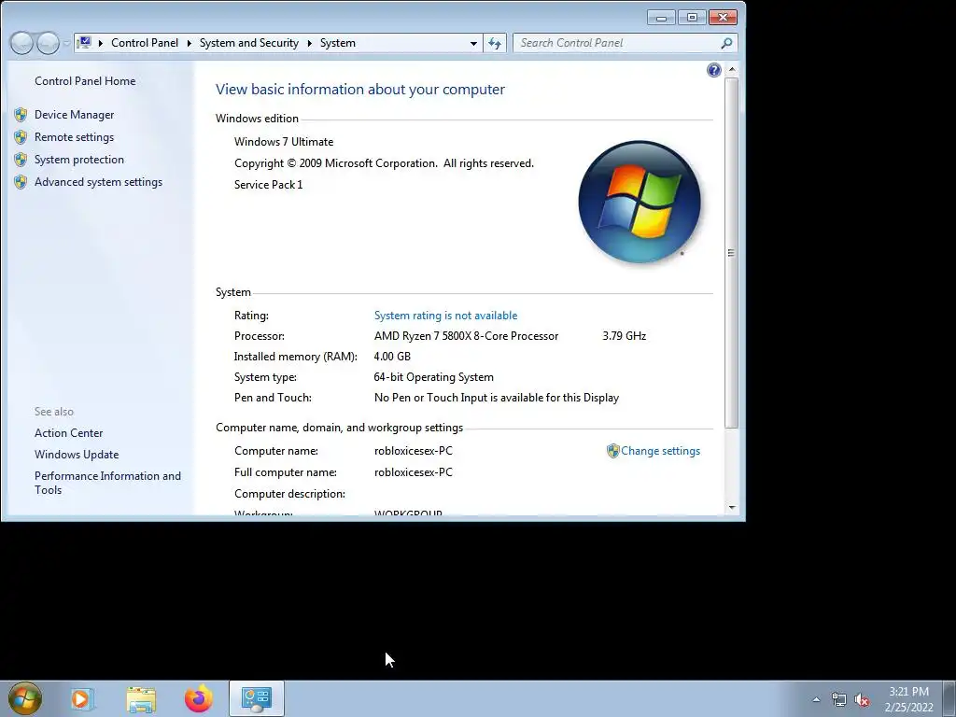Image resolution: width=956 pixels, height=717 pixels.
Task: Refresh the address bar view
Action: tap(495, 43)
